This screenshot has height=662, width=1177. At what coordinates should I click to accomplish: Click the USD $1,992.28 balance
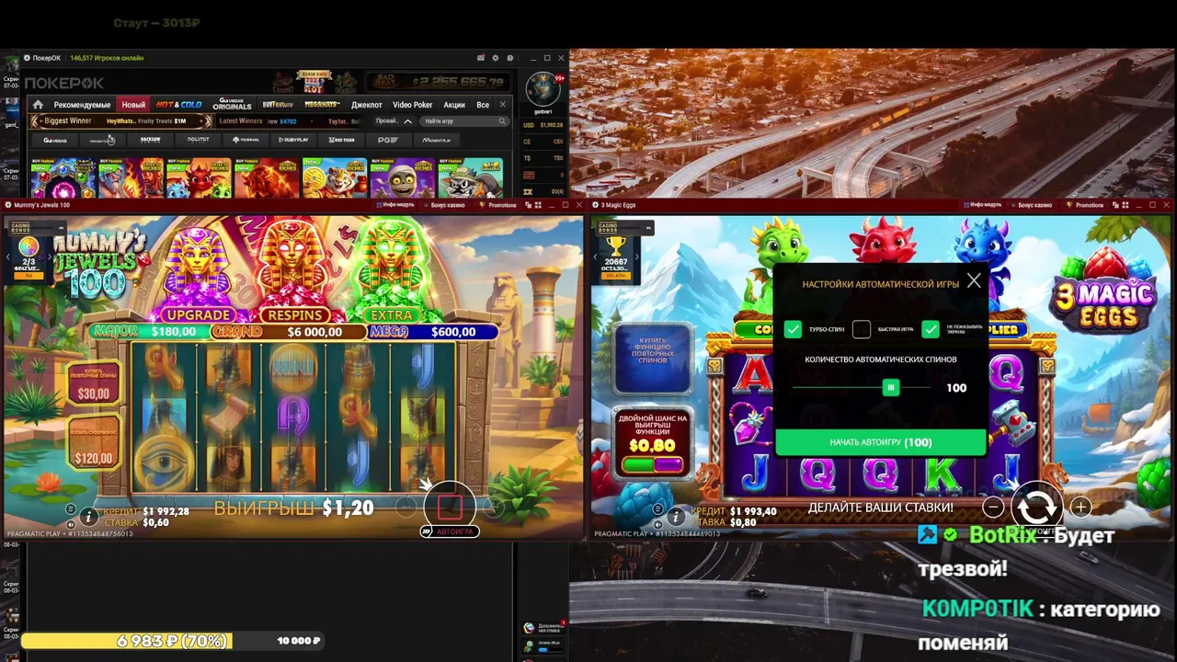(x=543, y=125)
